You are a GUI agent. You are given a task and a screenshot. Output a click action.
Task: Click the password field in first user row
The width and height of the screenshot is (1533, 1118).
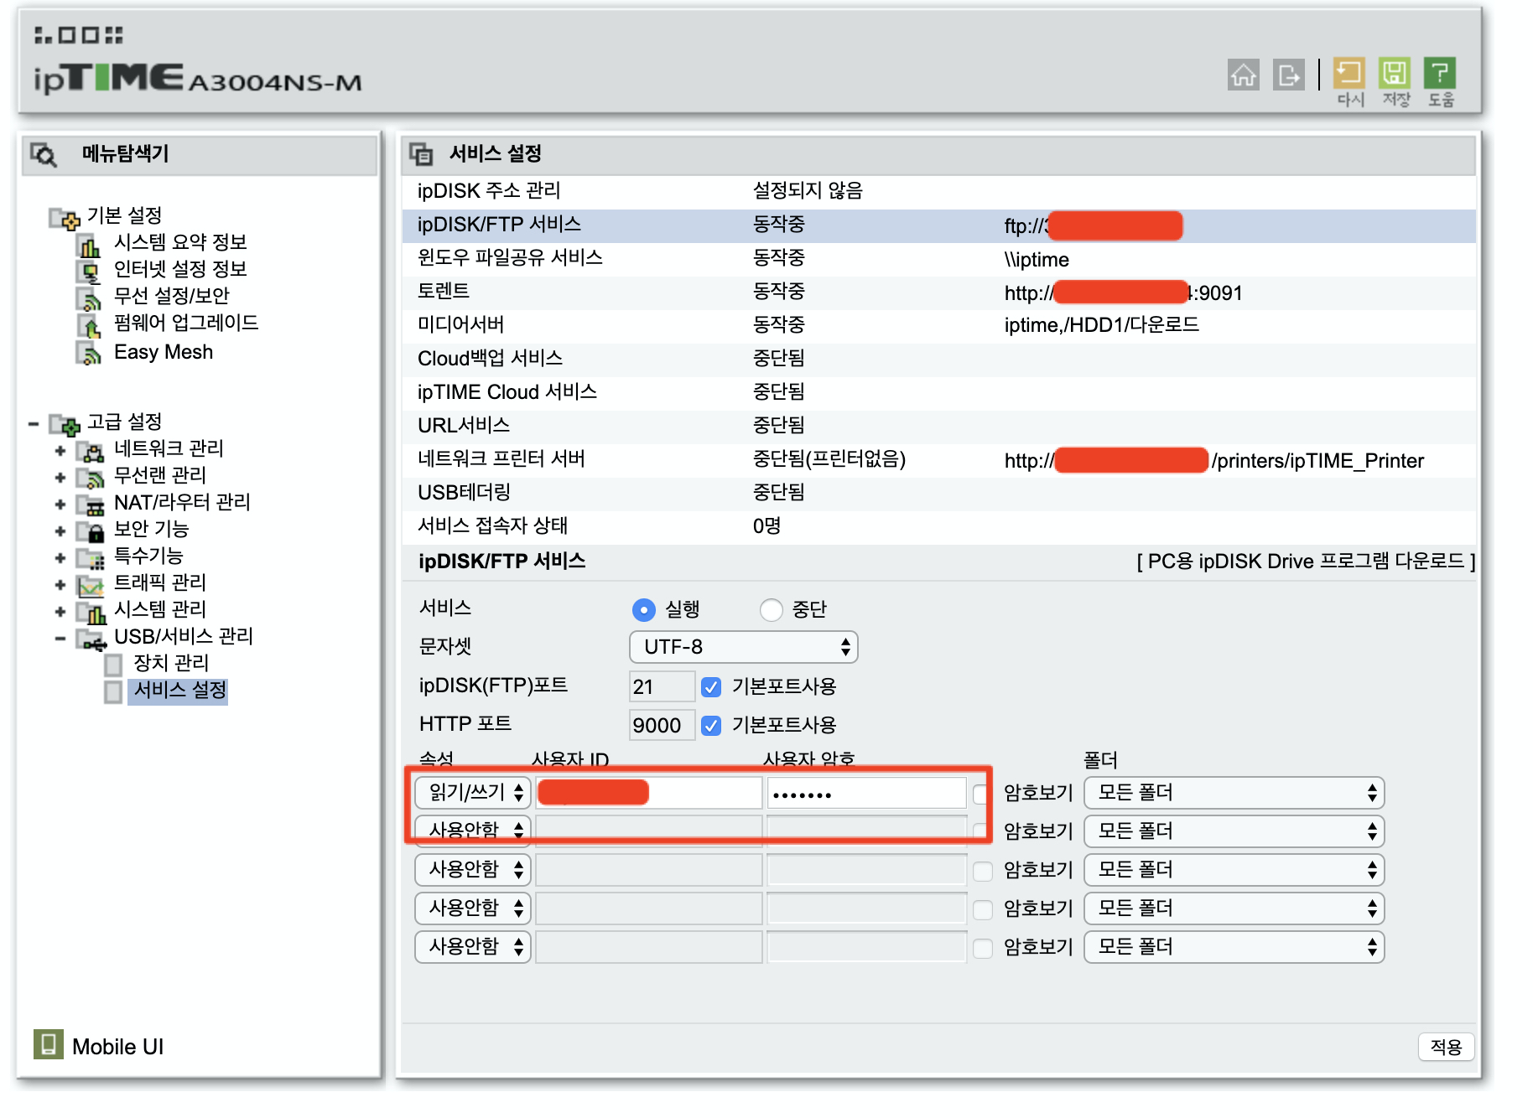coord(866,794)
